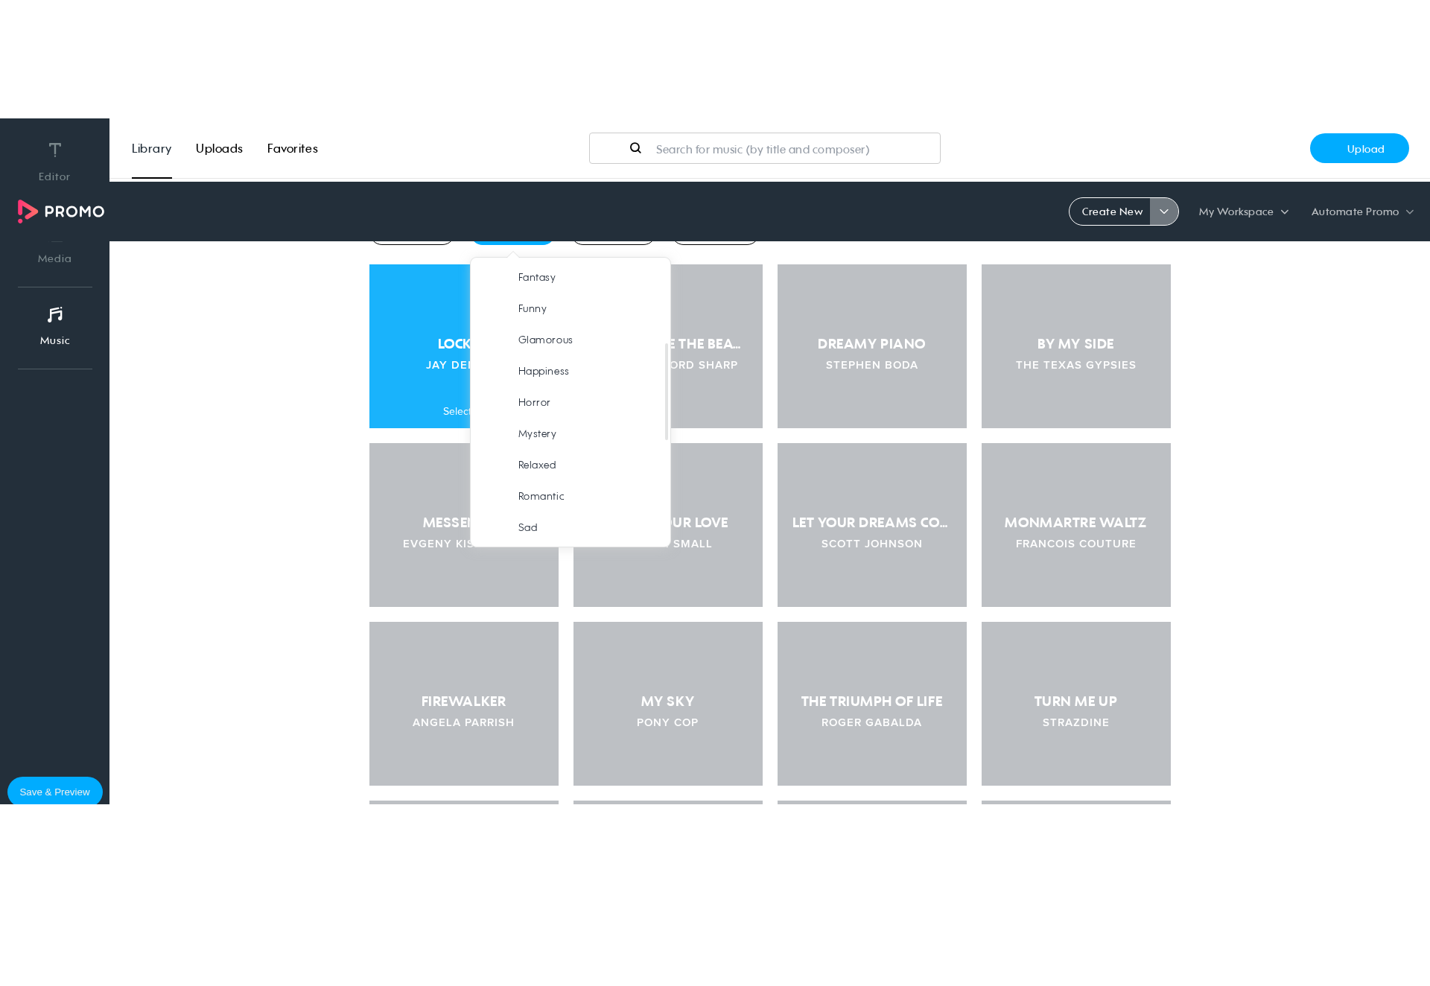Click the Promo logo icon
The image size is (1430, 986).
click(x=28, y=211)
